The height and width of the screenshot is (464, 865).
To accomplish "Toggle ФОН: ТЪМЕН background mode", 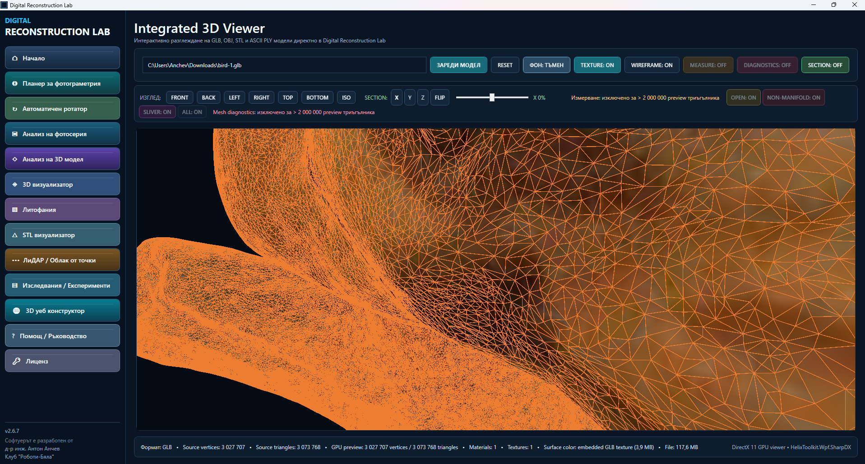I will 546,65.
